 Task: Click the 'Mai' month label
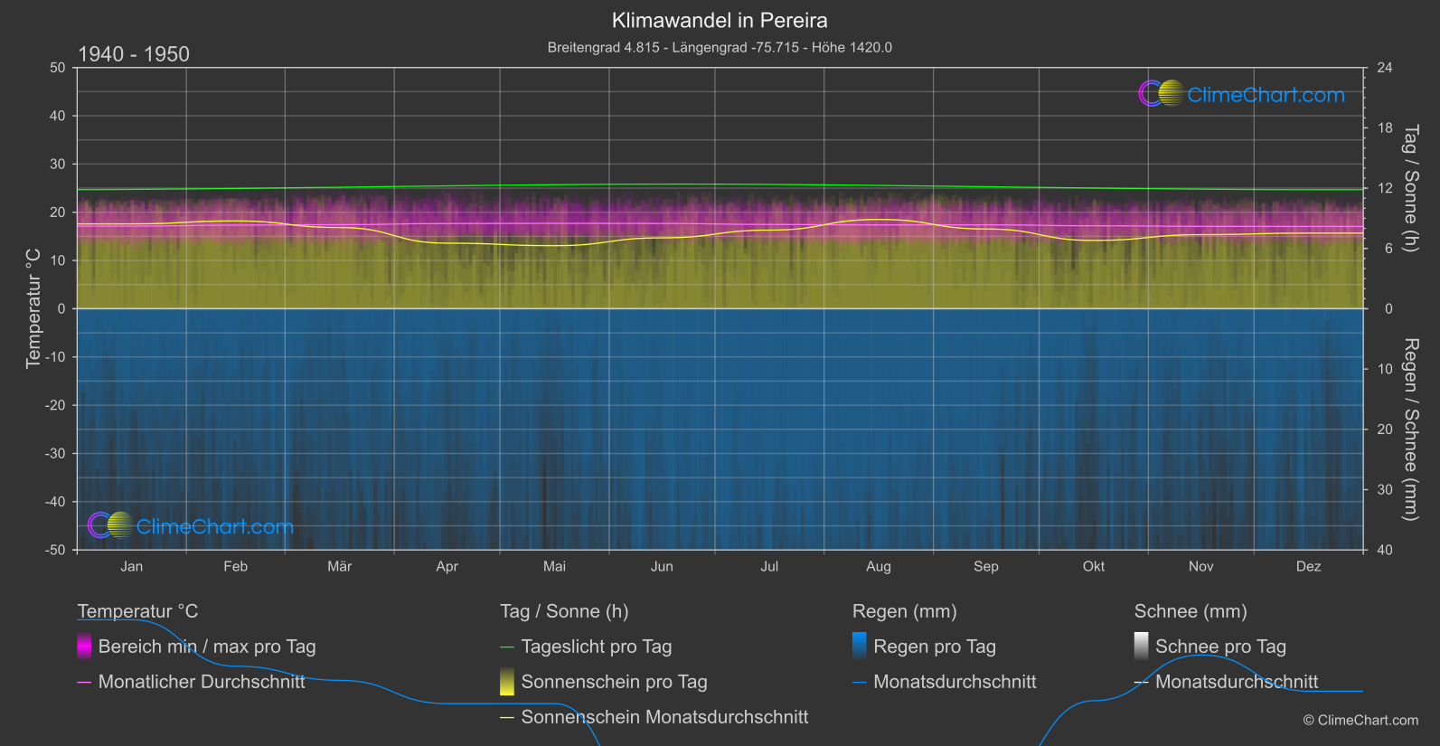point(554,566)
